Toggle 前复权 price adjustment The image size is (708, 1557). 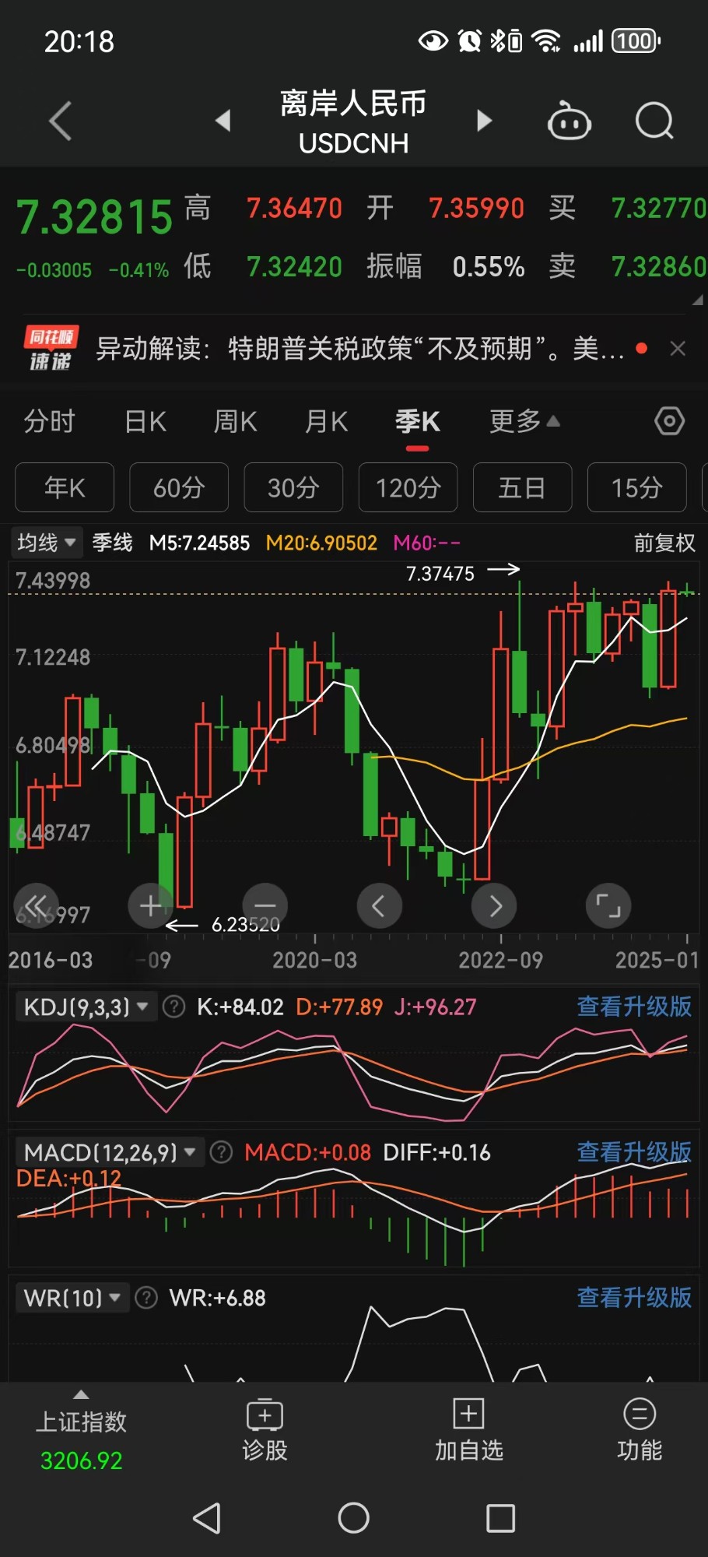[664, 543]
